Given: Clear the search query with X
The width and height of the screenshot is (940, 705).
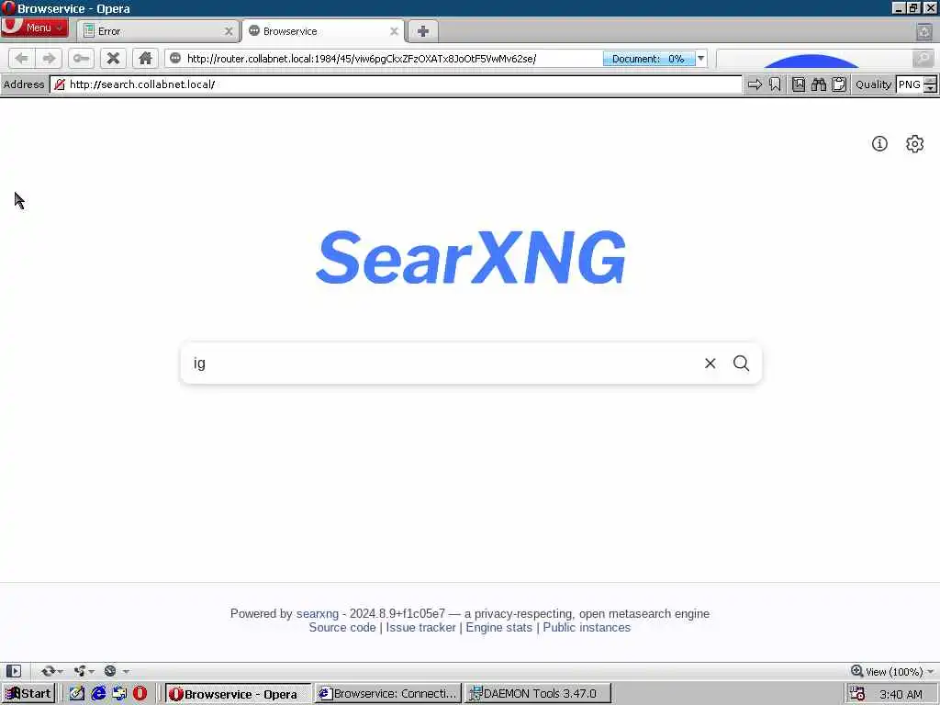Looking at the screenshot, I should click(710, 364).
